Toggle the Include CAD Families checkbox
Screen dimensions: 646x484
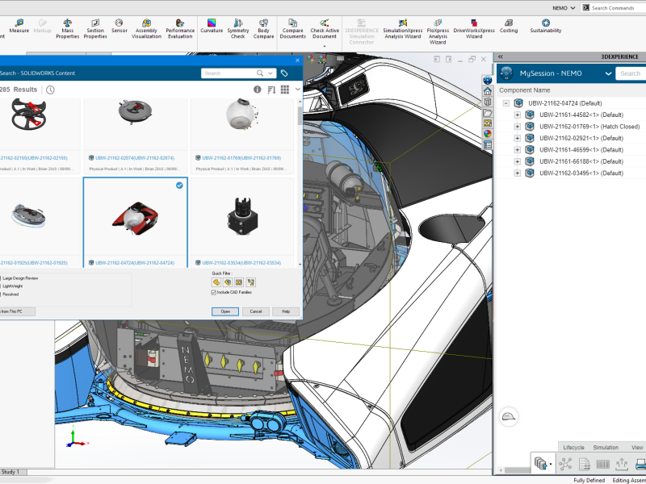[x=214, y=293]
